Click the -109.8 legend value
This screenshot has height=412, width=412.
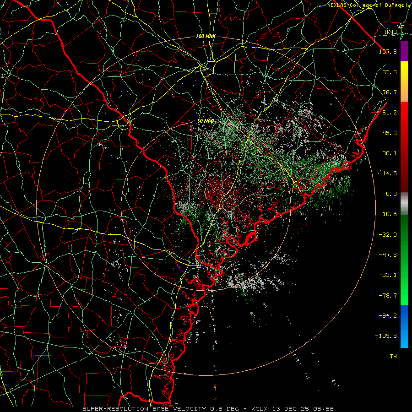[x=386, y=336]
